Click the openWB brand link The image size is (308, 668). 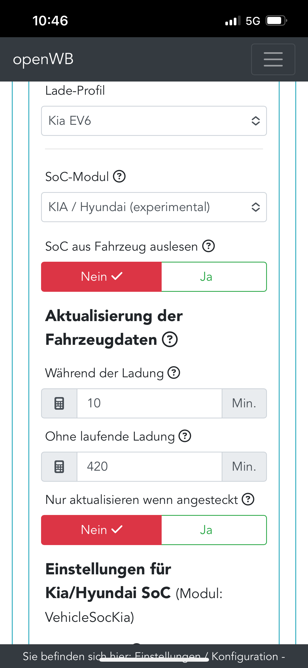43,59
